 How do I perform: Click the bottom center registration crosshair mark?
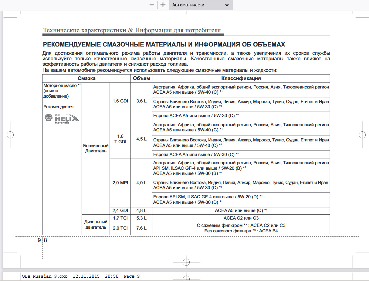186,262
